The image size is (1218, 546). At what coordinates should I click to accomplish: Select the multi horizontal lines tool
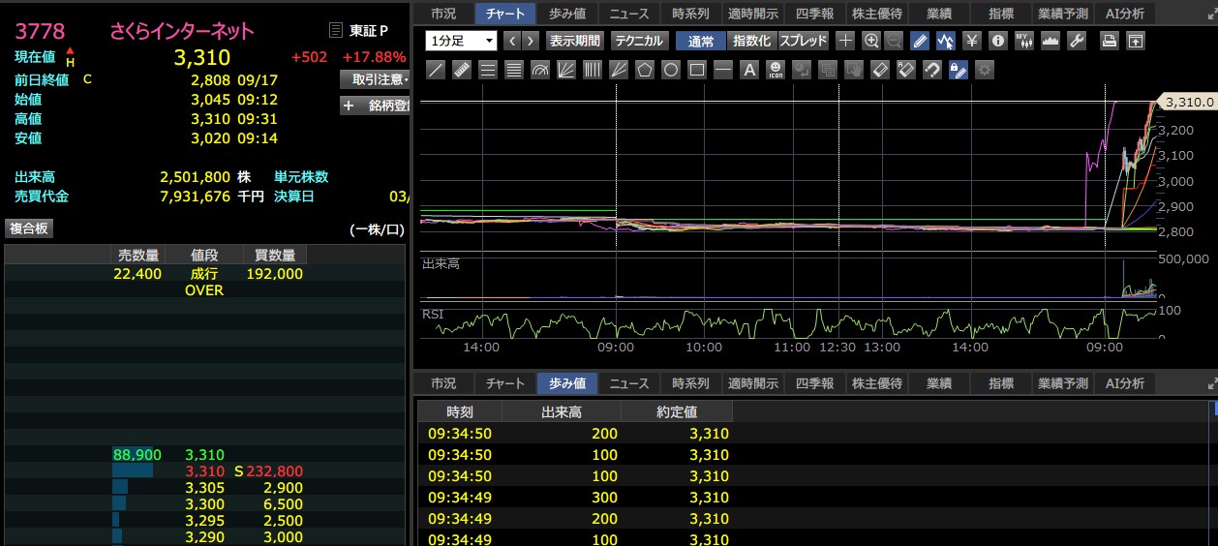tap(514, 70)
